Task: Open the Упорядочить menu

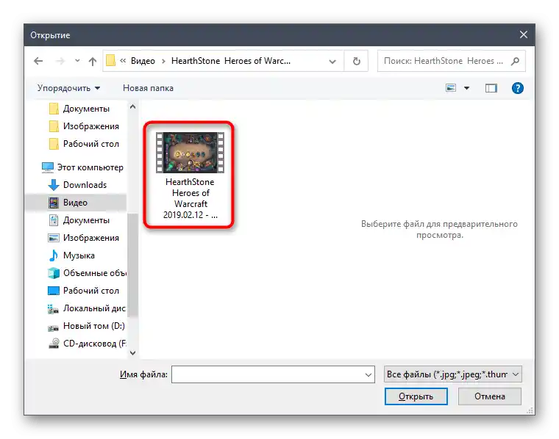Action: click(x=69, y=88)
